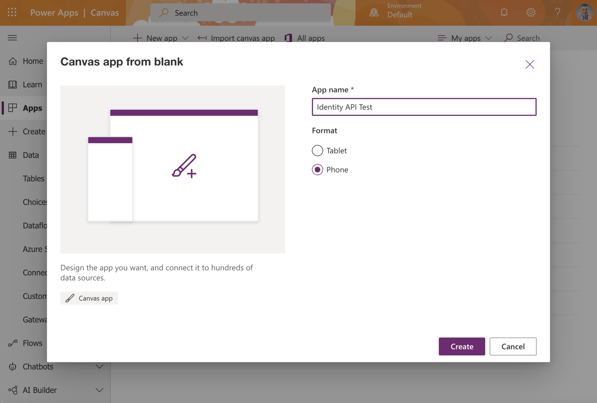Open the user profile avatar

(584, 12)
